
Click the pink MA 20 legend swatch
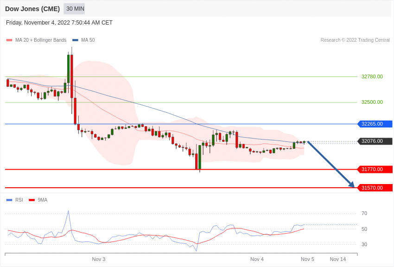tap(9, 40)
